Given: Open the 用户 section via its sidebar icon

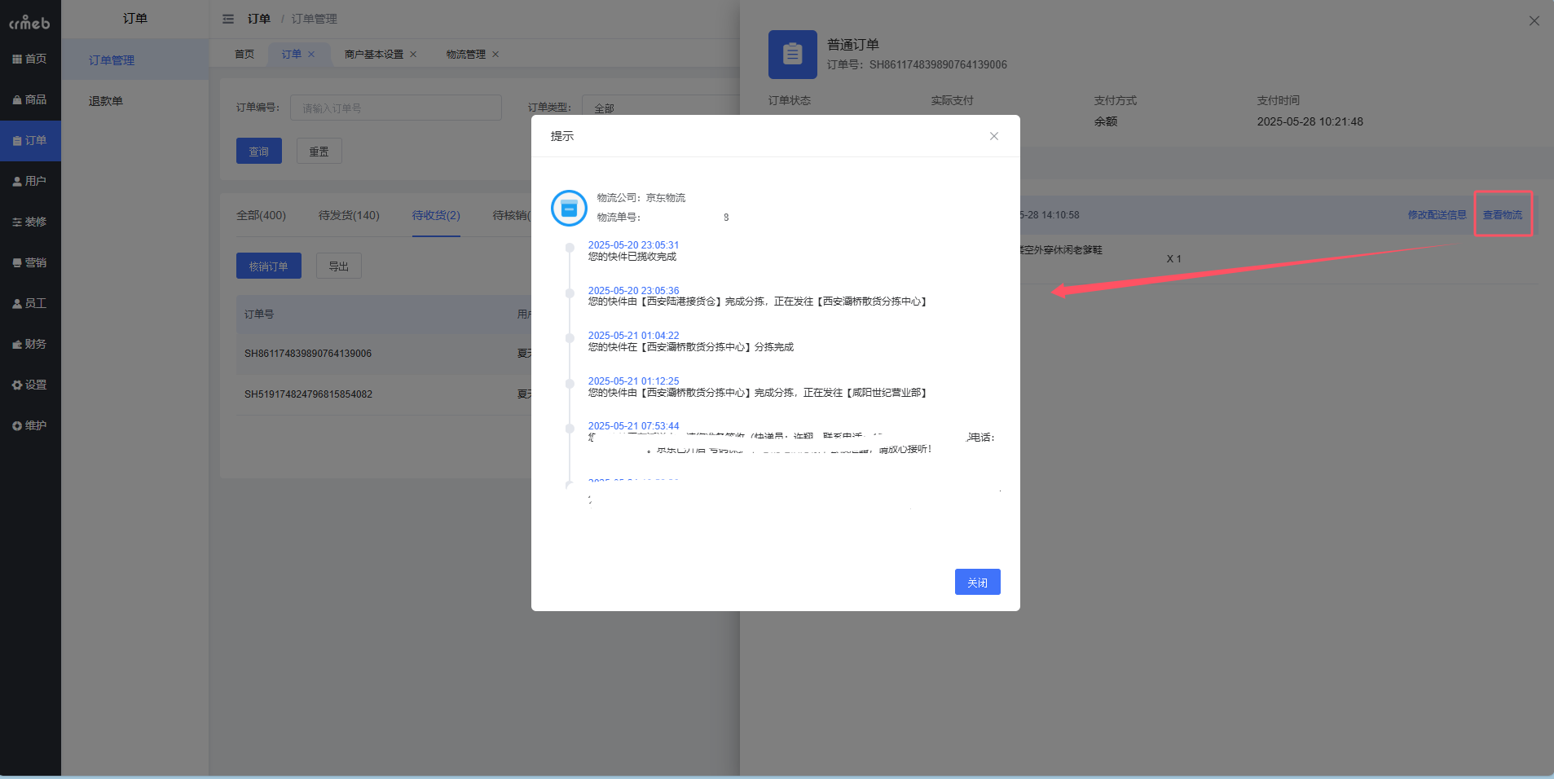Looking at the screenshot, I should 30,180.
